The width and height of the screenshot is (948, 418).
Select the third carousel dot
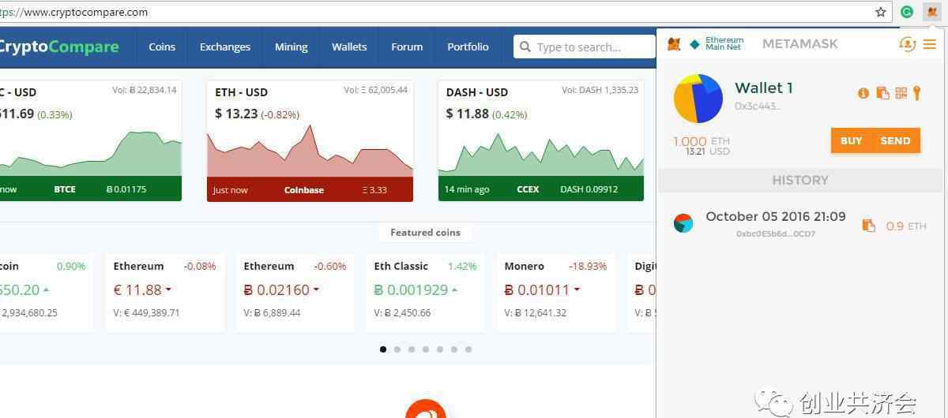click(412, 349)
